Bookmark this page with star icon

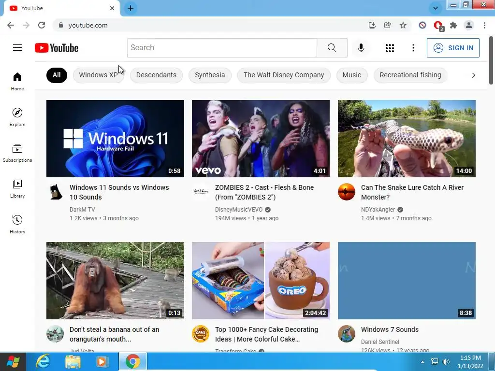click(x=403, y=25)
